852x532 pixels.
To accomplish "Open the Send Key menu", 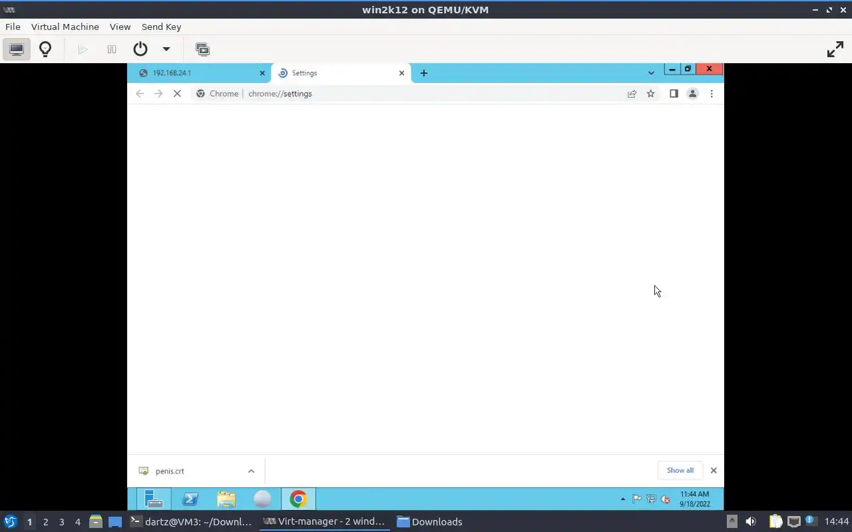I will click(x=161, y=27).
